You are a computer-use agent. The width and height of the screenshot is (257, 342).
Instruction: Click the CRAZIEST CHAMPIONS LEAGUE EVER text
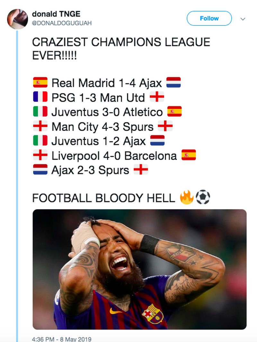[x=121, y=48]
